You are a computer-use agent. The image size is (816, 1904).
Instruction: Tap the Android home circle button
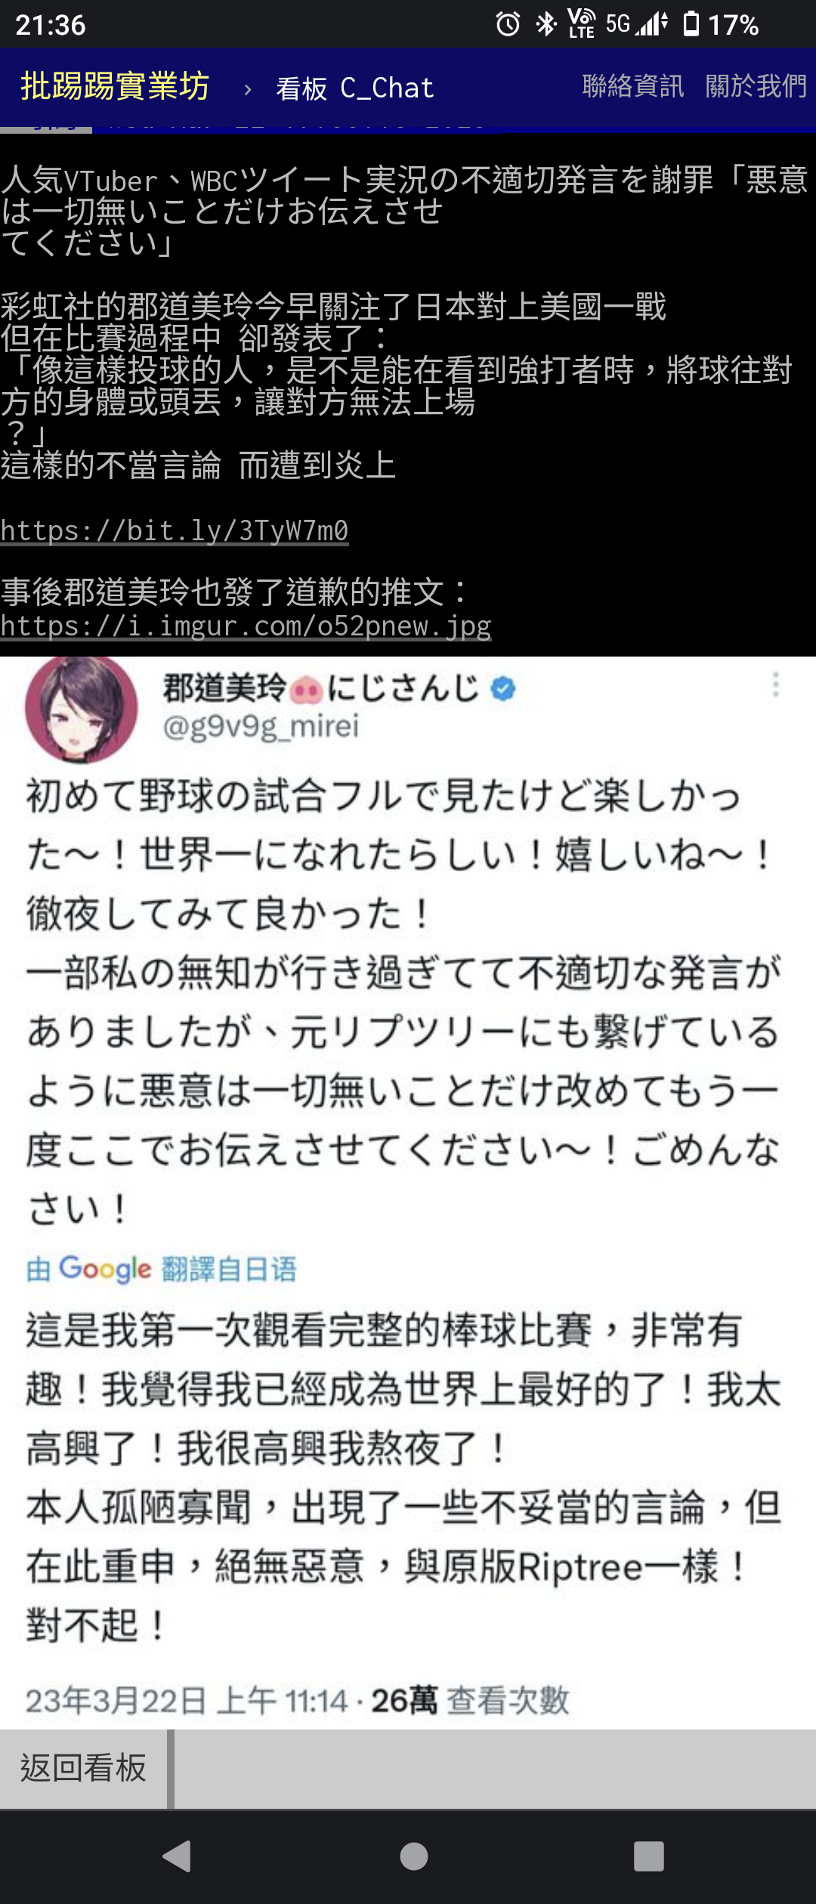[x=413, y=1856]
